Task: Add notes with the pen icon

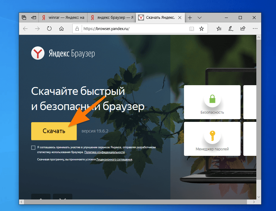Action: (x=231, y=28)
